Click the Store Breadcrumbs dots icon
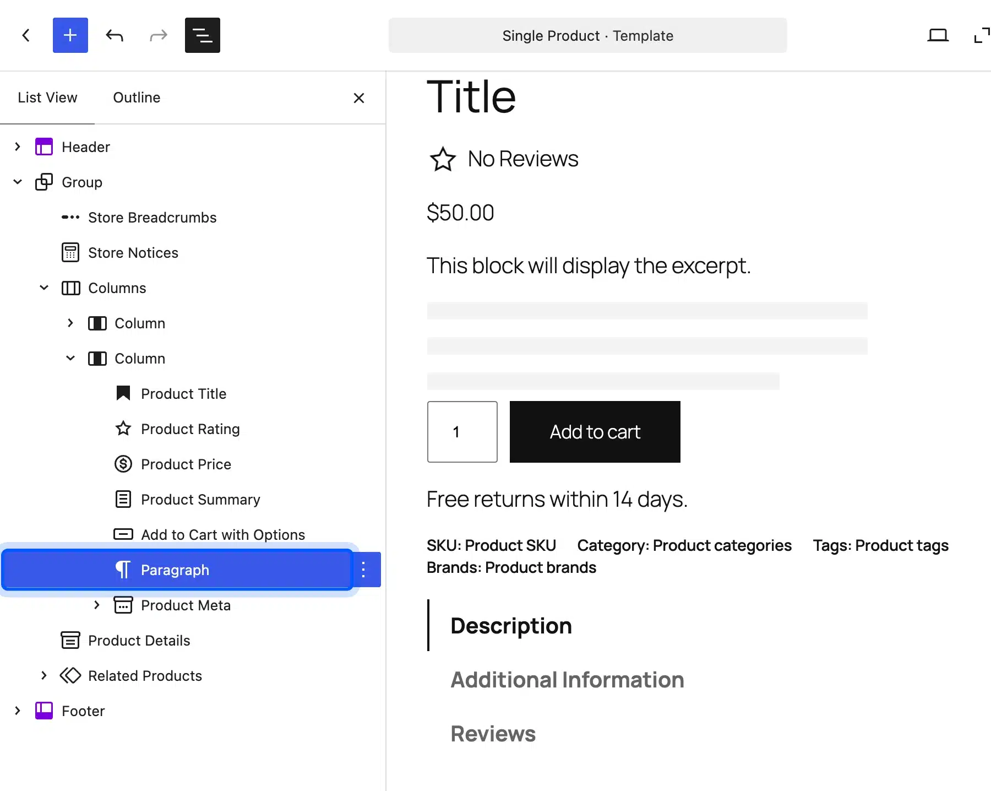 pyautogui.click(x=70, y=218)
